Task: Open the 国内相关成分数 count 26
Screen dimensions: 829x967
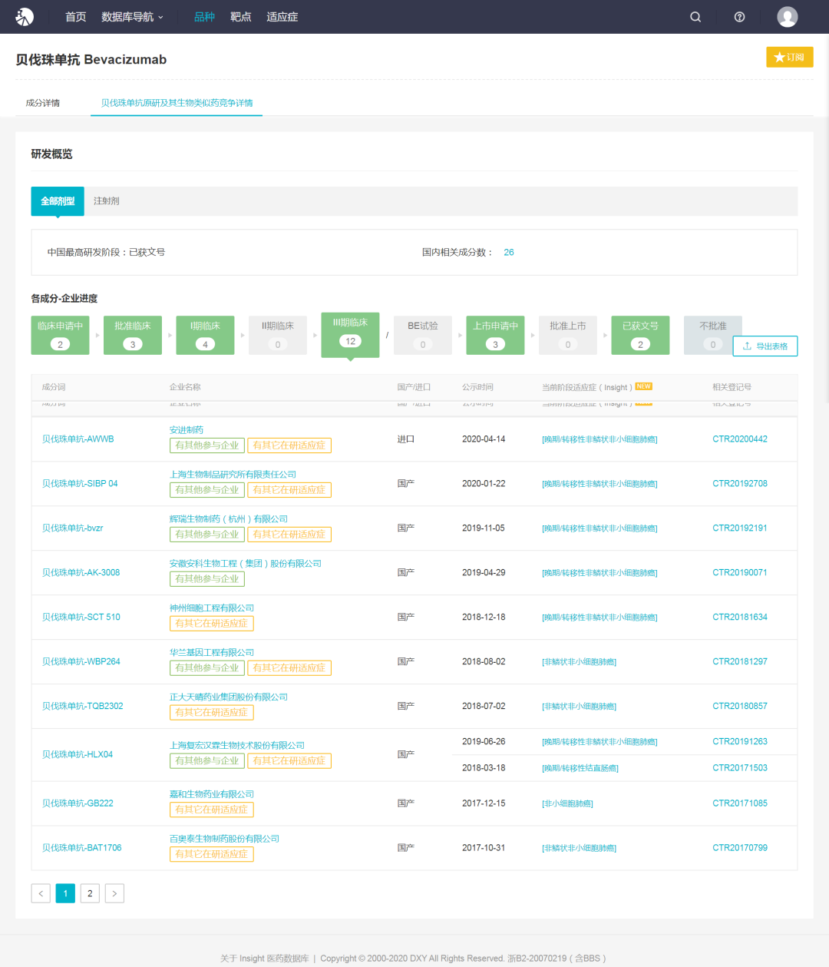Action: point(509,253)
